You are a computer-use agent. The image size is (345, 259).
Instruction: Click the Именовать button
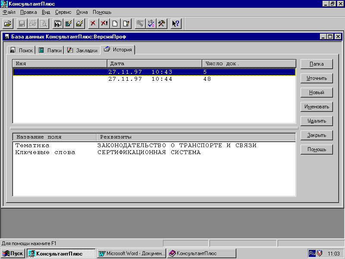point(317,107)
